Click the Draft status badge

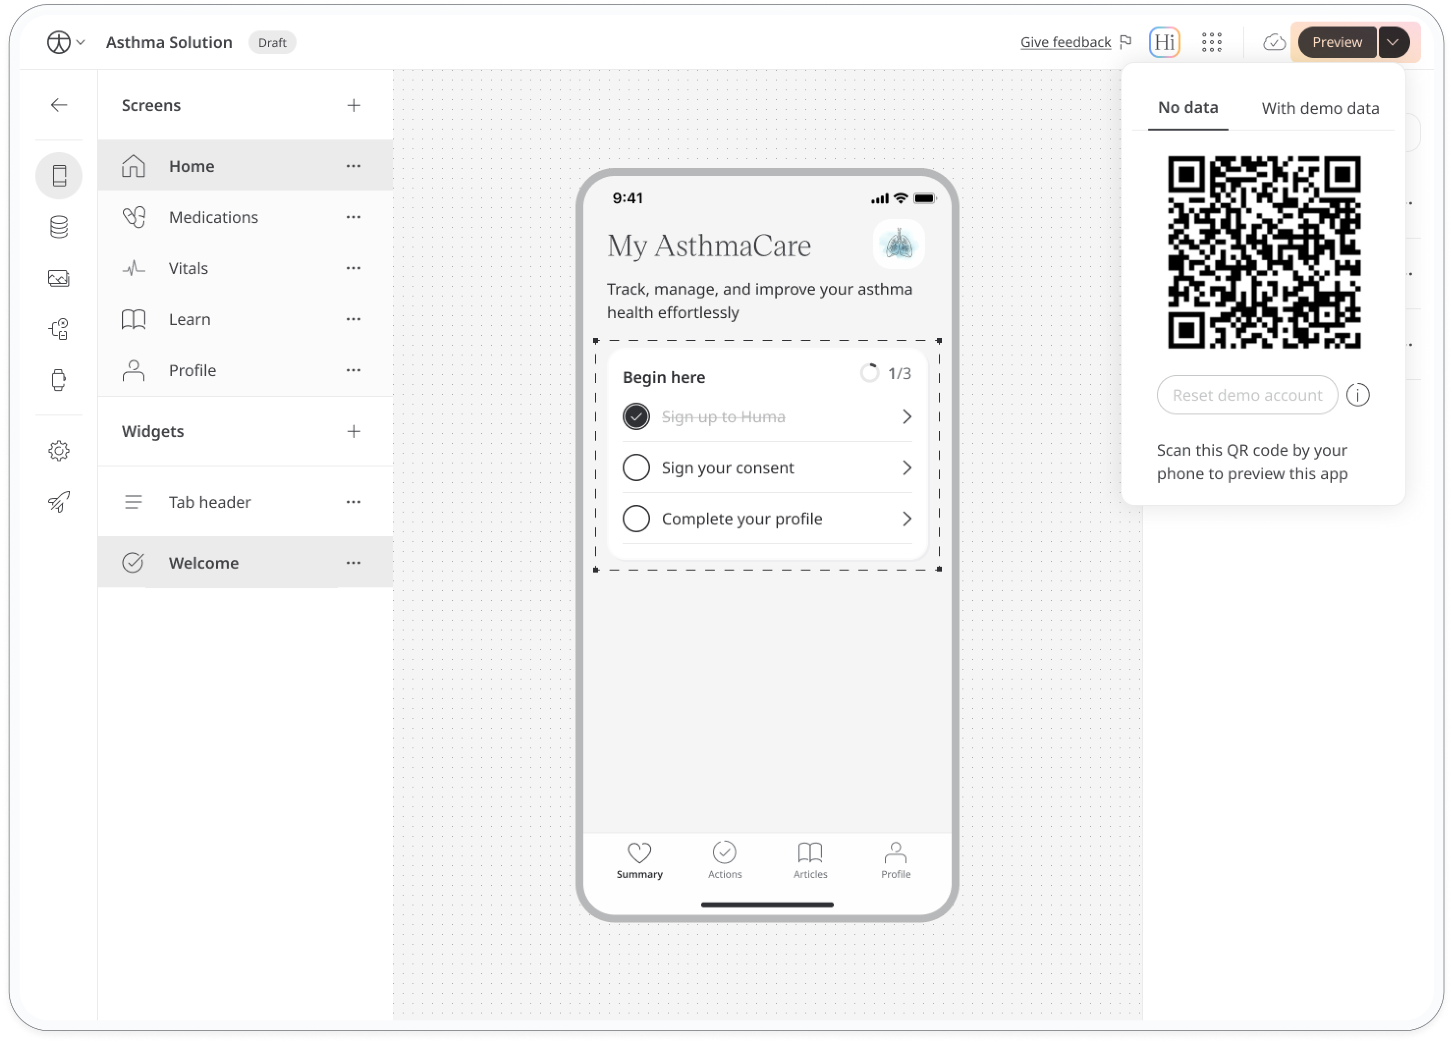[x=272, y=42]
